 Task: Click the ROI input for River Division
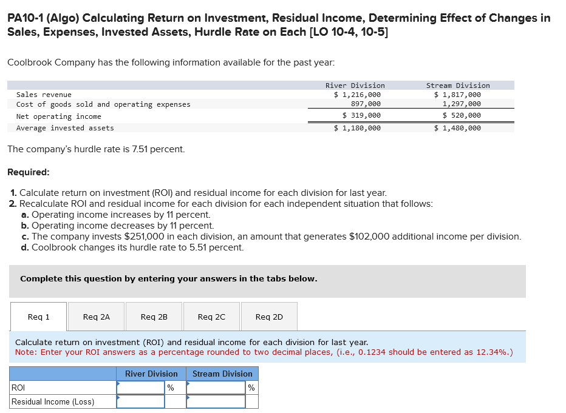140,388
